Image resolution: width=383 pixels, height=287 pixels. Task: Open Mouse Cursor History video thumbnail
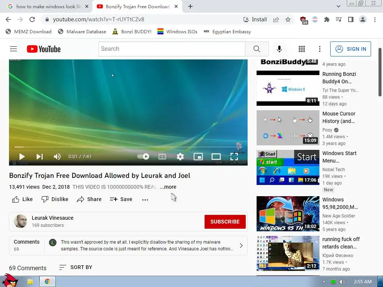pos(288,128)
